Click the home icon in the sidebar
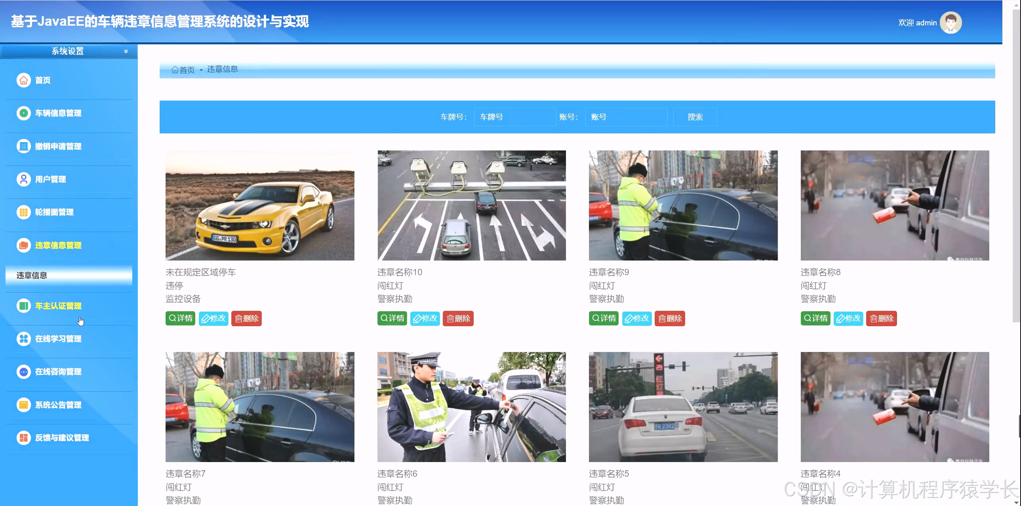The image size is (1021, 506). 24,80
